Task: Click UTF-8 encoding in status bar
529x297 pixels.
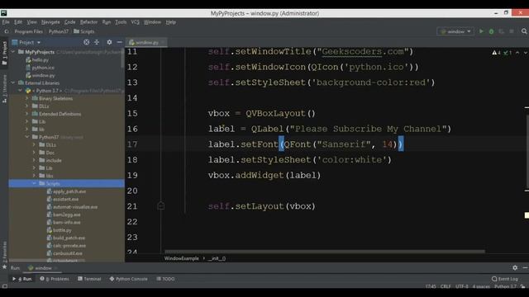Action: (x=461, y=286)
